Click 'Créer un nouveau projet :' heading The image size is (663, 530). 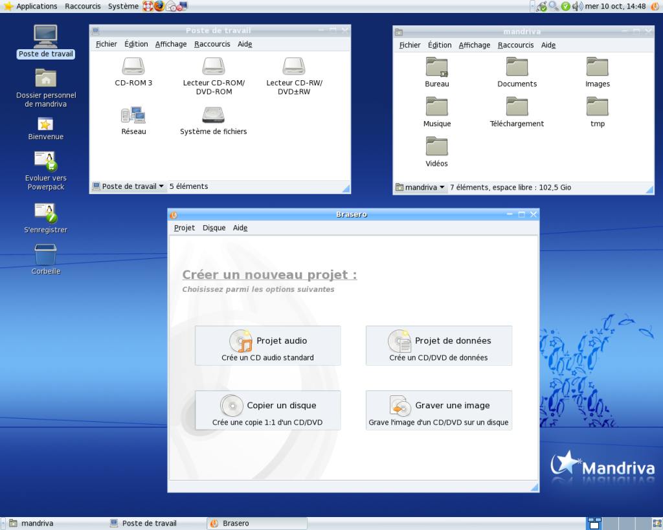(x=269, y=275)
